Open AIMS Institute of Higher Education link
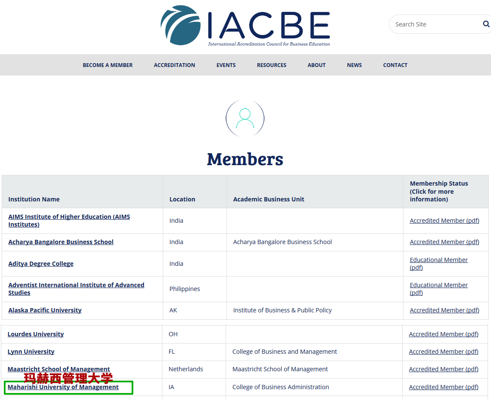Screen dimensions: 491x399 pyautogui.click(x=69, y=221)
